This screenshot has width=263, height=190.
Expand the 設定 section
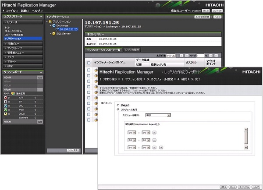click(x=23, y=66)
